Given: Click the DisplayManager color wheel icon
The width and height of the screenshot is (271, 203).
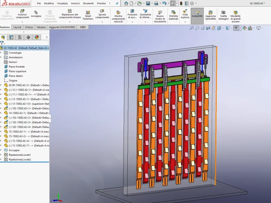Looking at the screenshot, I should (x=37, y=37).
